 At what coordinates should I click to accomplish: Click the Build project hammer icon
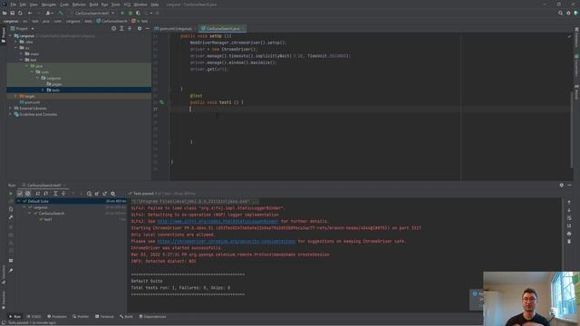[x=61, y=13]
